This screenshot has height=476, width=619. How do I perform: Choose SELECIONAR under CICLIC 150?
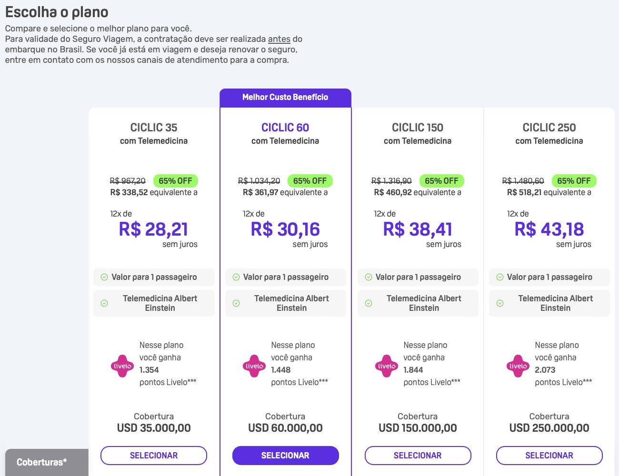coord(418,456)
